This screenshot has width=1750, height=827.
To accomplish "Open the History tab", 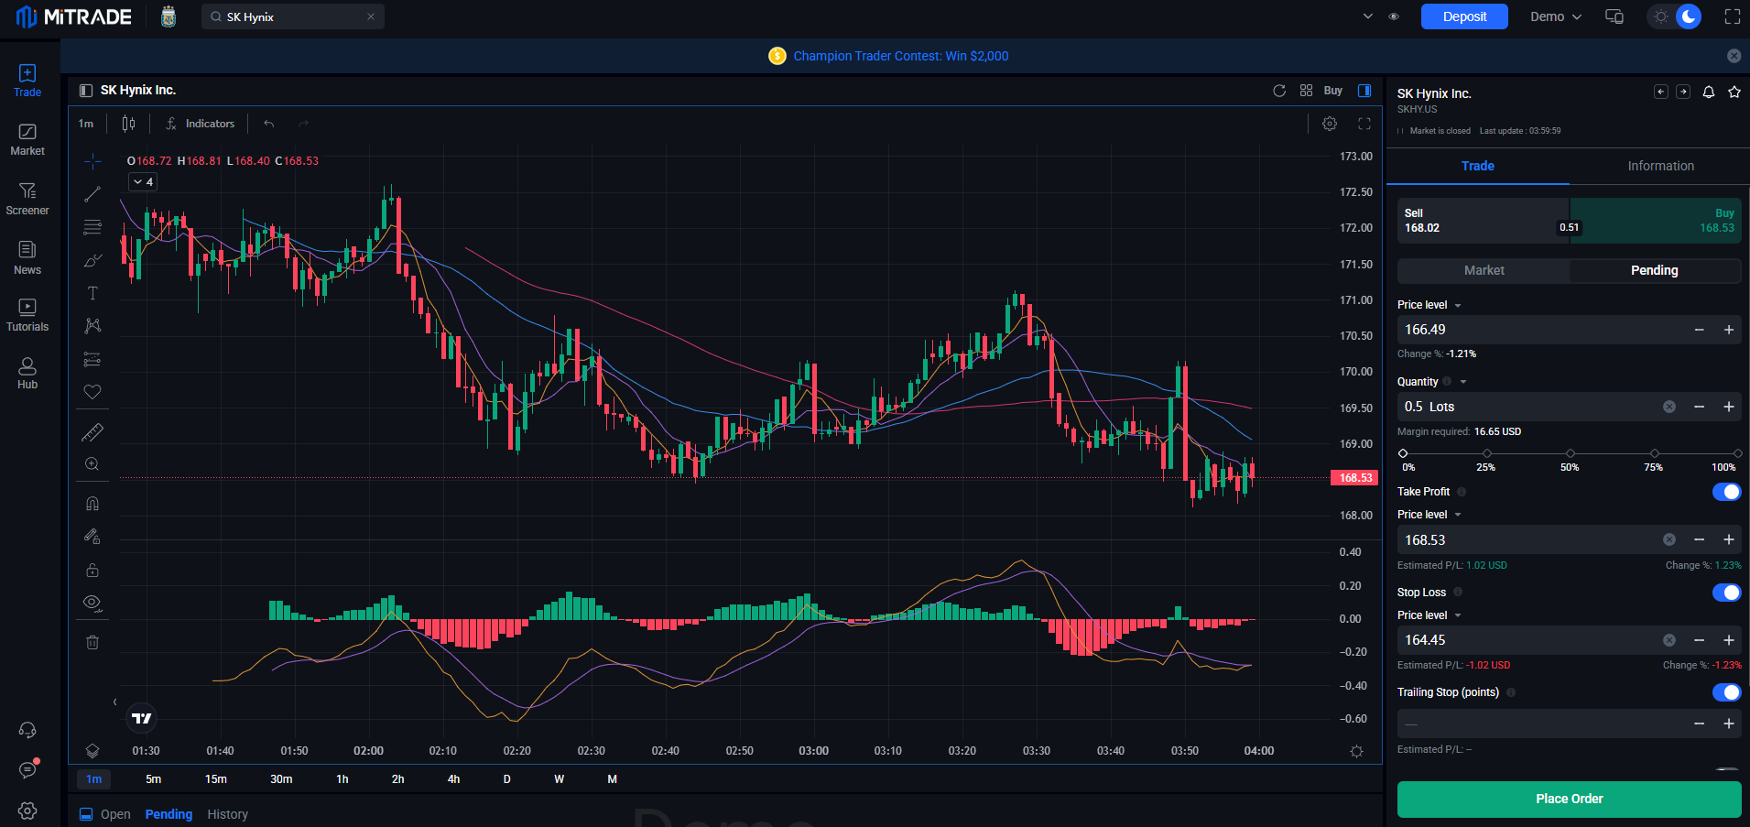I will (227, 814).
